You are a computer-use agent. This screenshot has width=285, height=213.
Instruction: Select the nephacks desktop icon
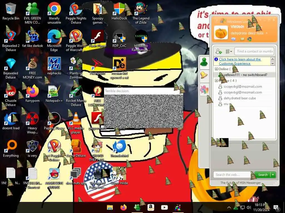[x=54, y=66]
